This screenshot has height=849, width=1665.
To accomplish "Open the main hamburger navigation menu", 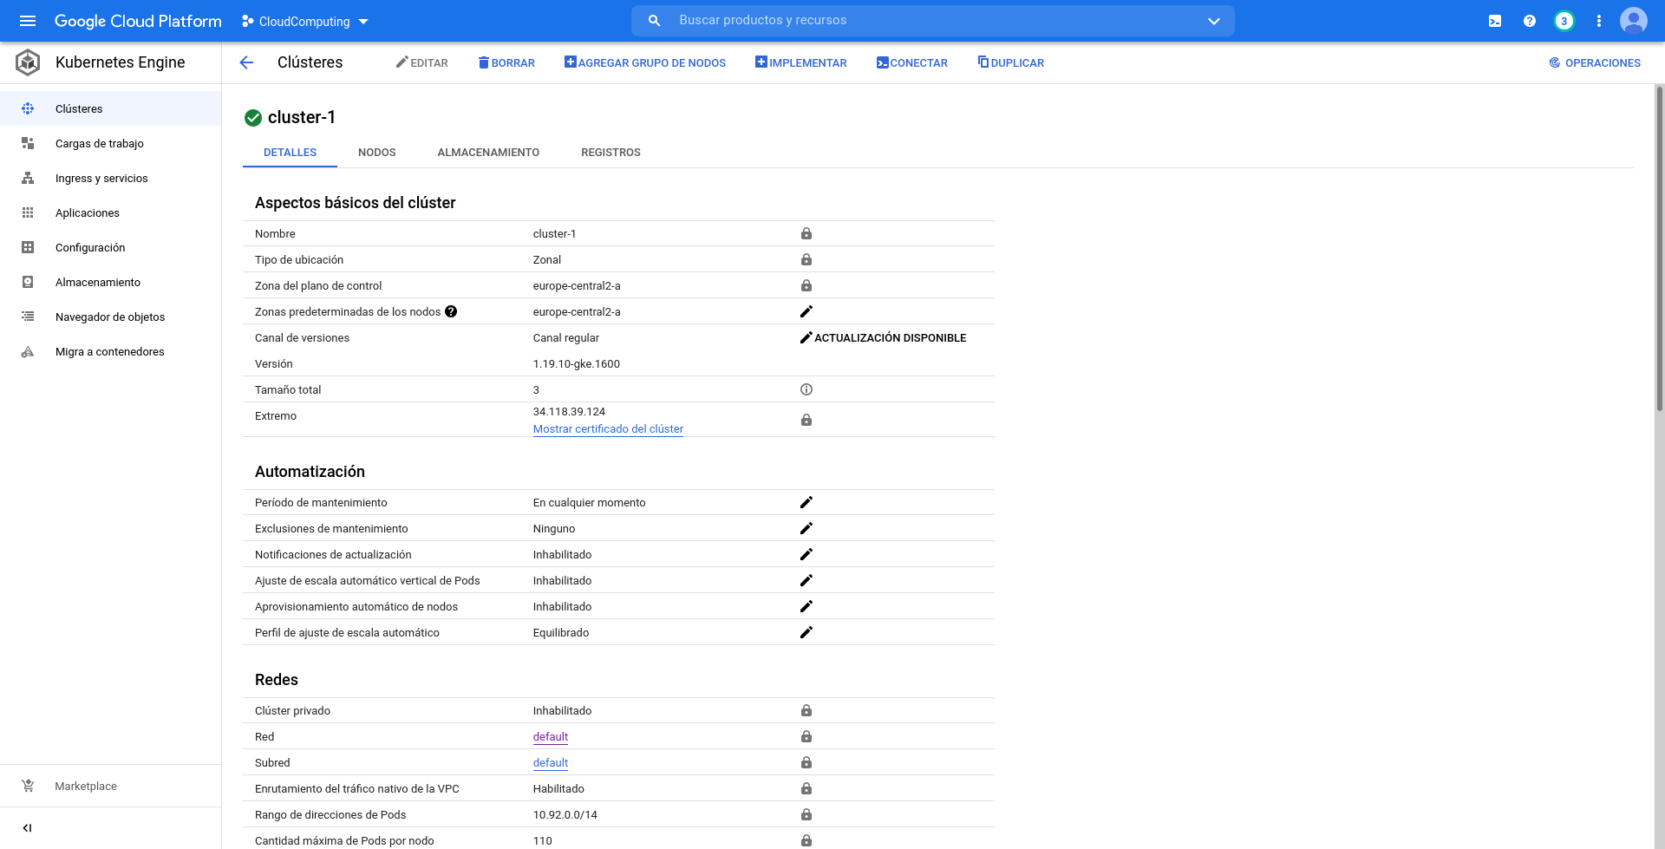I will tap(28, 21).
